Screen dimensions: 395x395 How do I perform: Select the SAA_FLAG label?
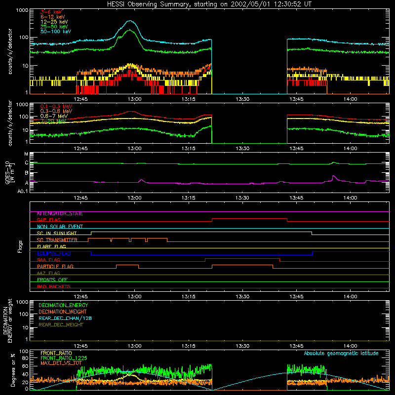point(48,260)
